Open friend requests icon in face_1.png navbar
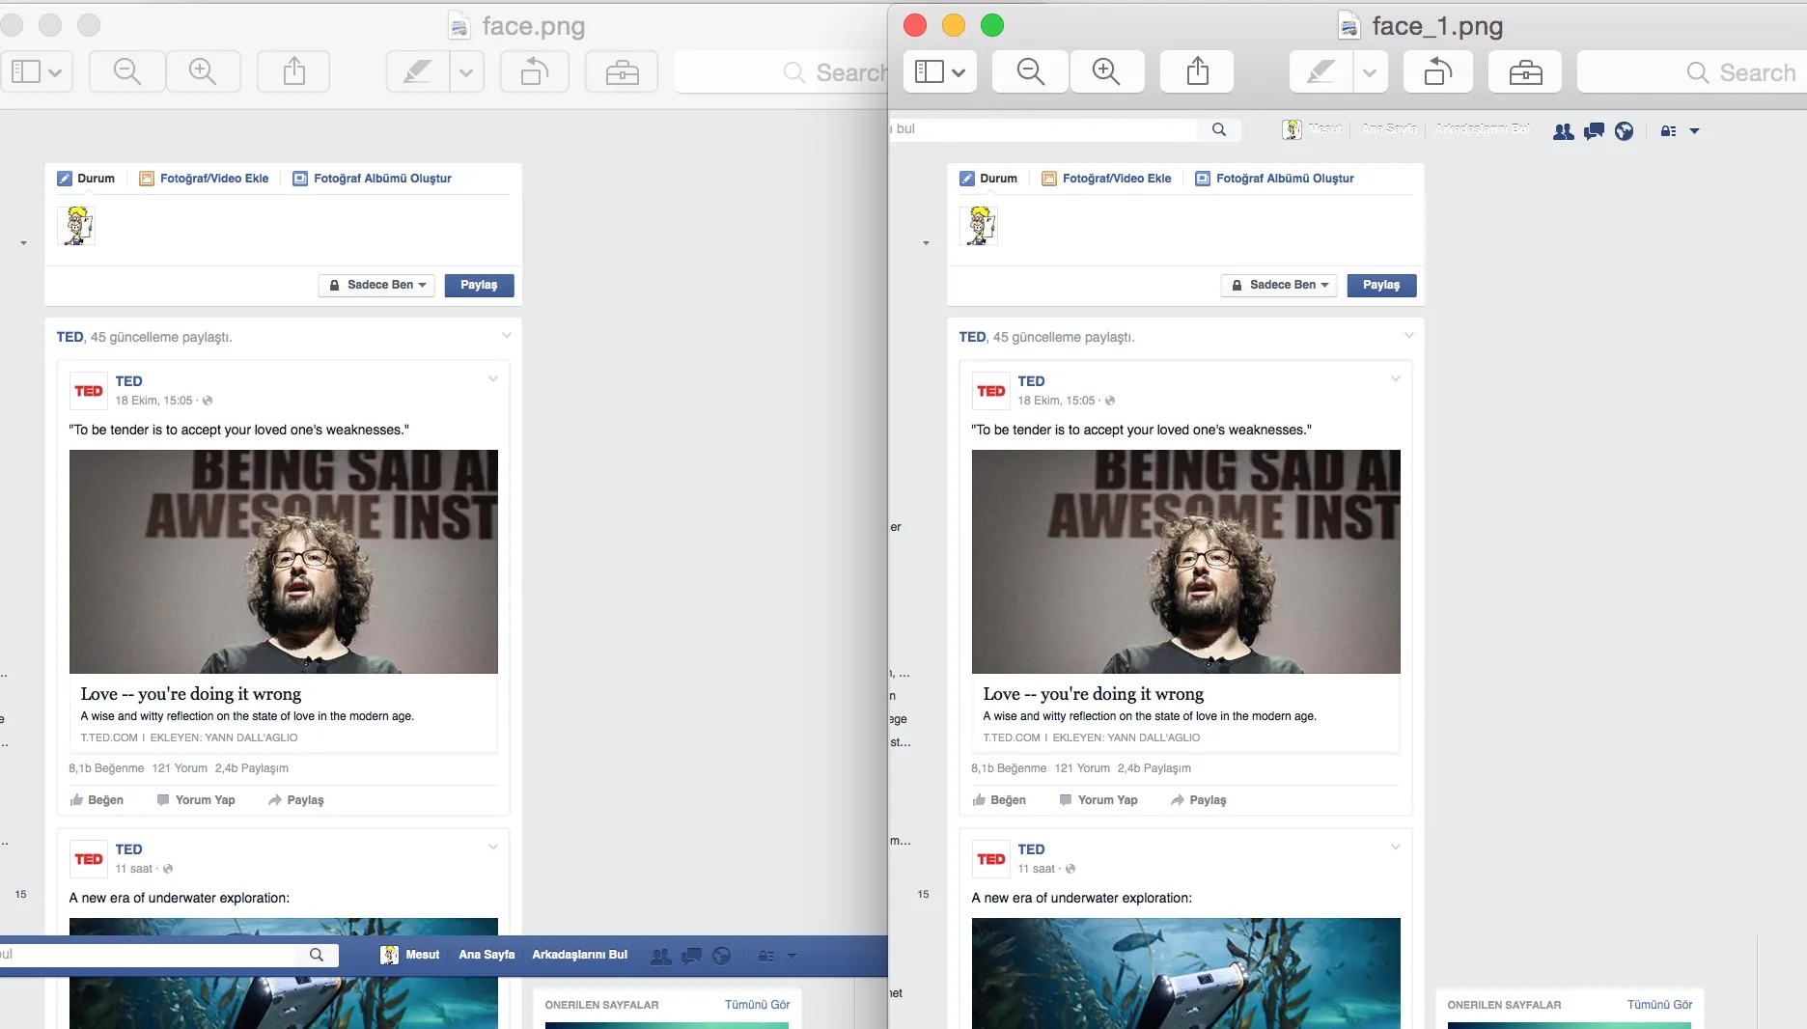The width and height of the screenshot is (1807, 1029). pos(1563,131)
